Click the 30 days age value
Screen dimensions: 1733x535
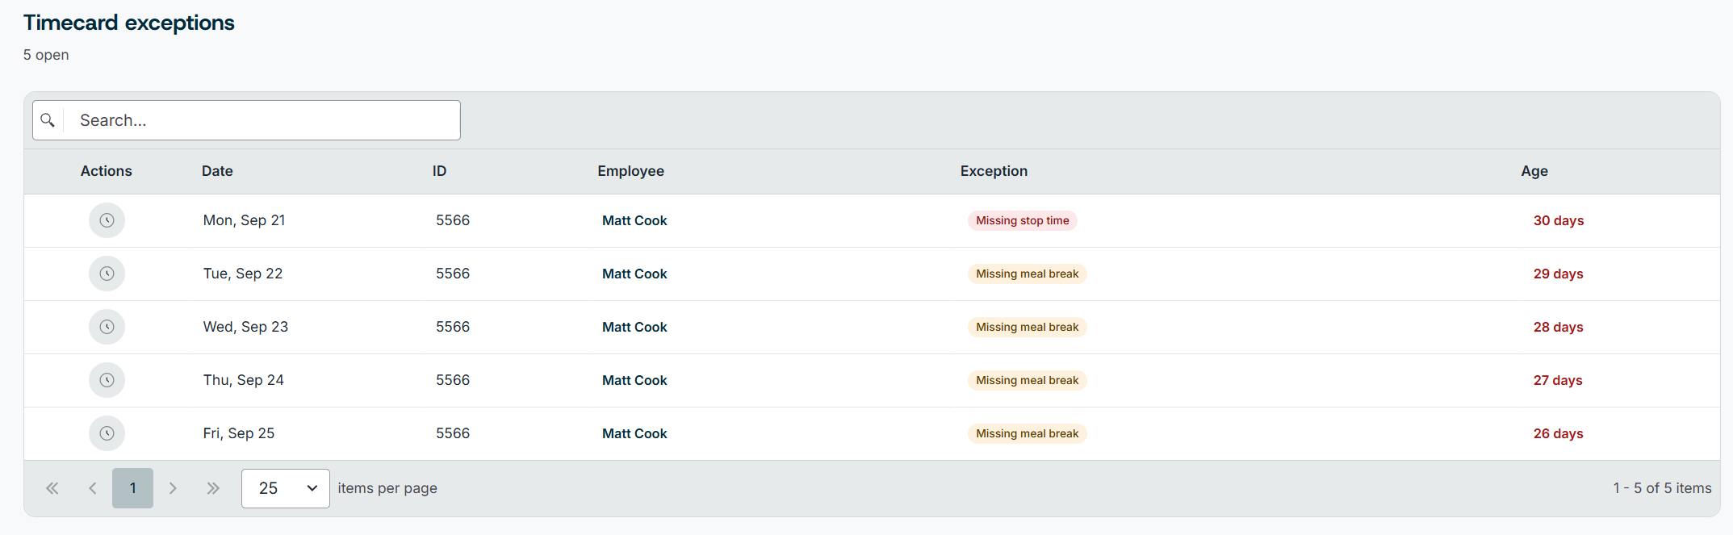pos(1559,220)
